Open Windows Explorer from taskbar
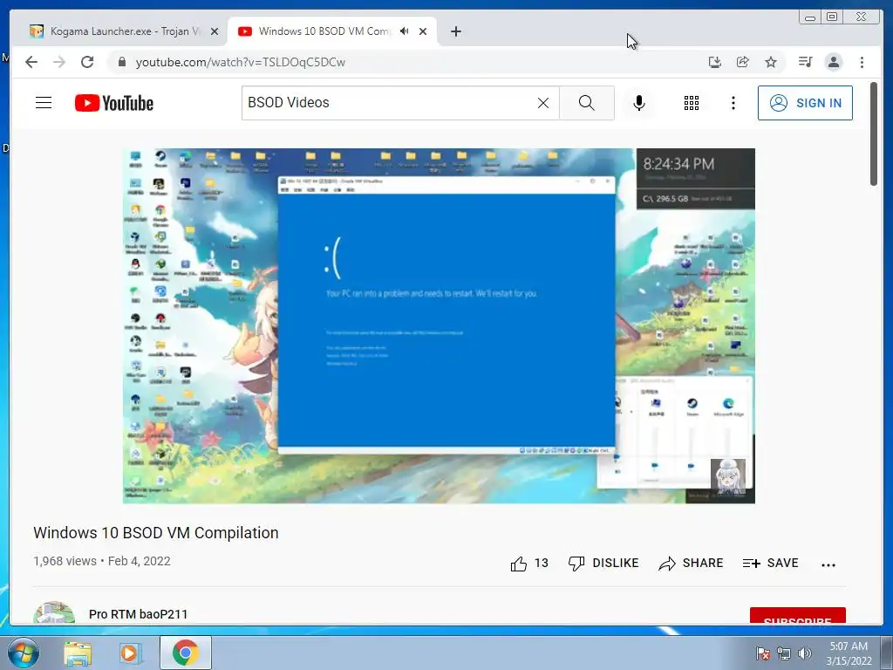The width and height of the screenshot is (893, 670). coord(78,653)
